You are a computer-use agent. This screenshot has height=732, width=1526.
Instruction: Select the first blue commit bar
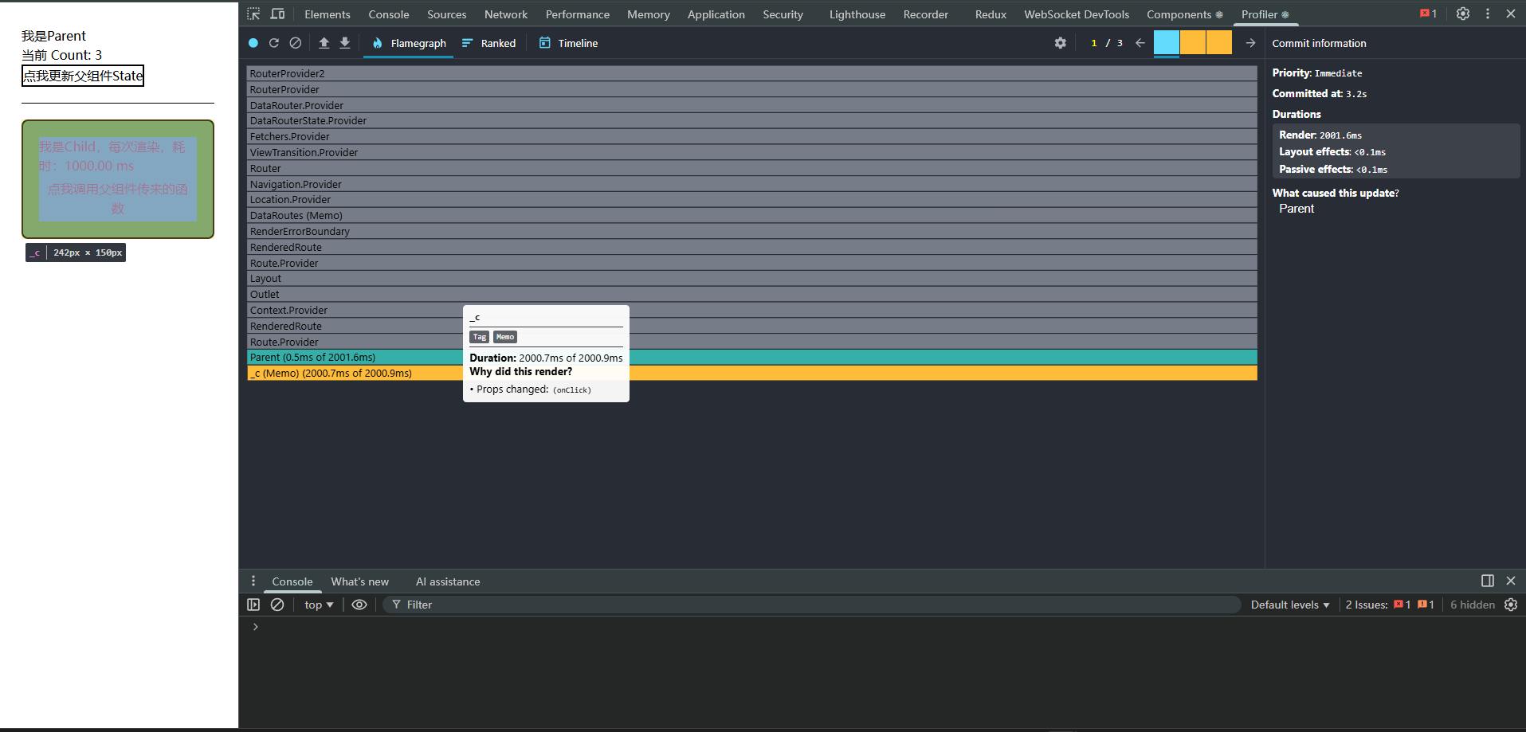pos(1166,43)
